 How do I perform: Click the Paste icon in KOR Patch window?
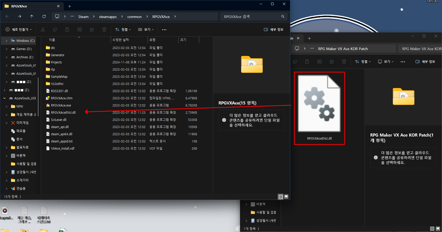coord(307,62)
